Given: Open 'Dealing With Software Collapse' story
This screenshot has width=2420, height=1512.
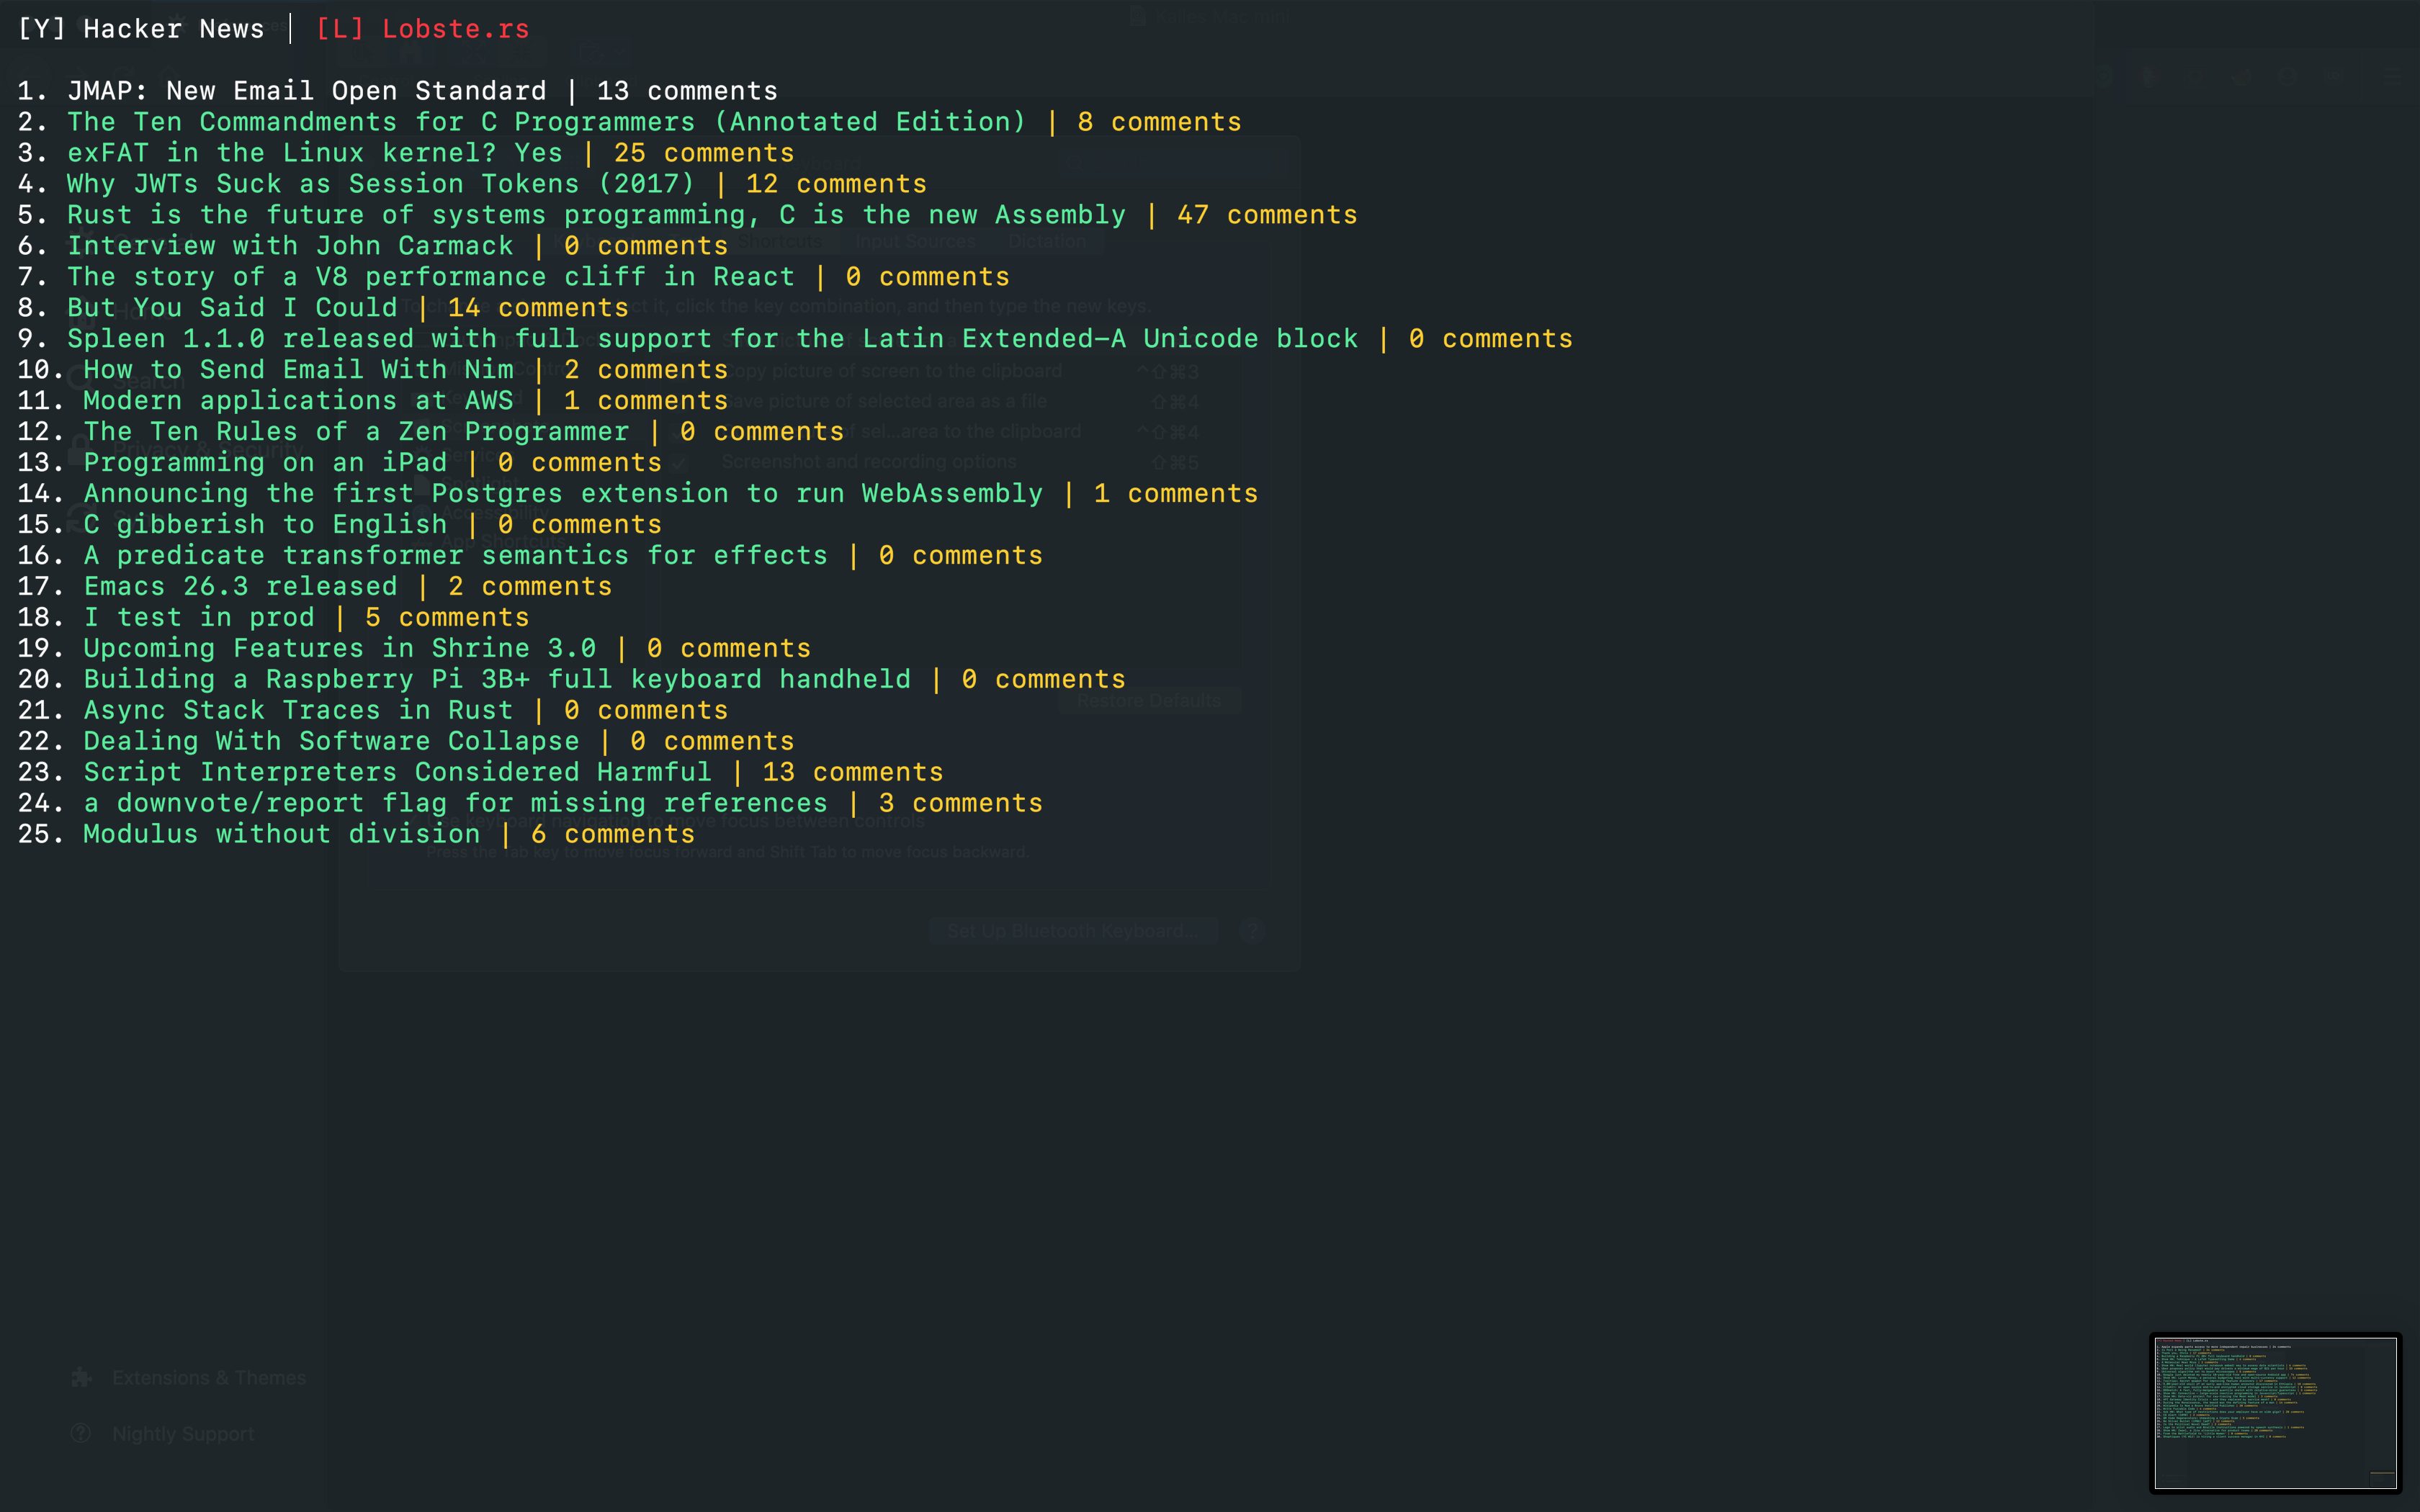Looking at the screenshot, I should tap(331, 742).
